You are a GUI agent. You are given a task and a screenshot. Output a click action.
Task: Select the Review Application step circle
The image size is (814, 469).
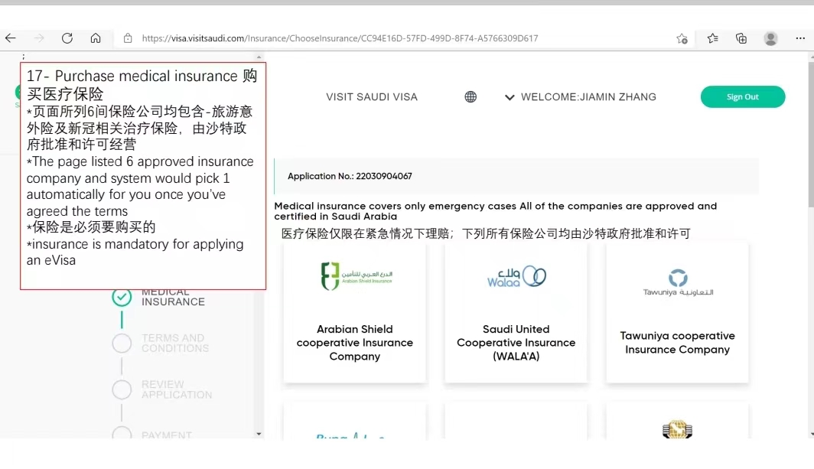click(122, 390)
